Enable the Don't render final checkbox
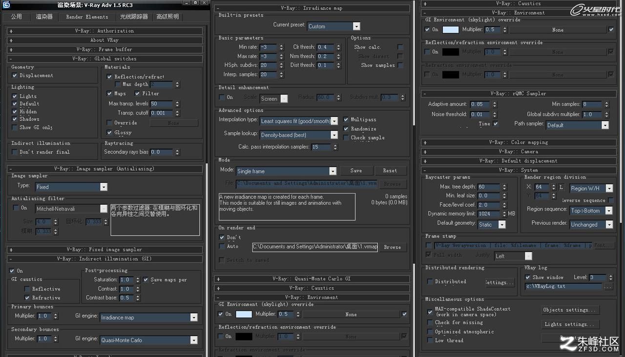 [15, 152]
